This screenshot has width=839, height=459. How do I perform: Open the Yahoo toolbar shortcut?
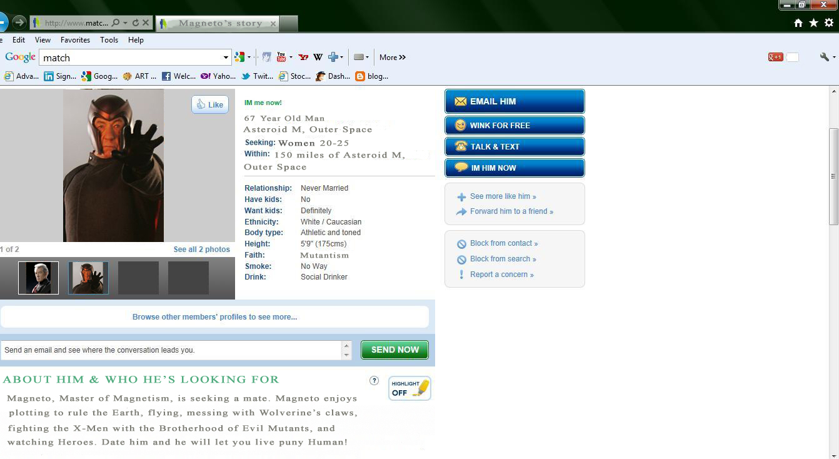coord(303,57)
